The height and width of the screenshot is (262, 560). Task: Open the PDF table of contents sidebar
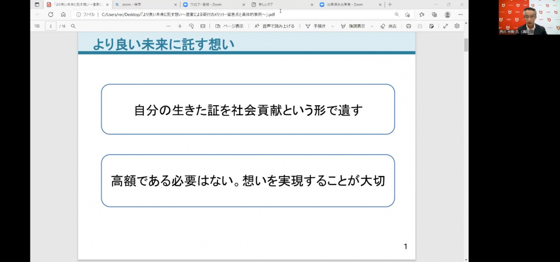tap(37, 26)
